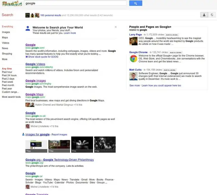The width and height of the screenshot is (217, 195).
Task: Click first personal results avatar thumbnail
Action: (x=27, y=15)
